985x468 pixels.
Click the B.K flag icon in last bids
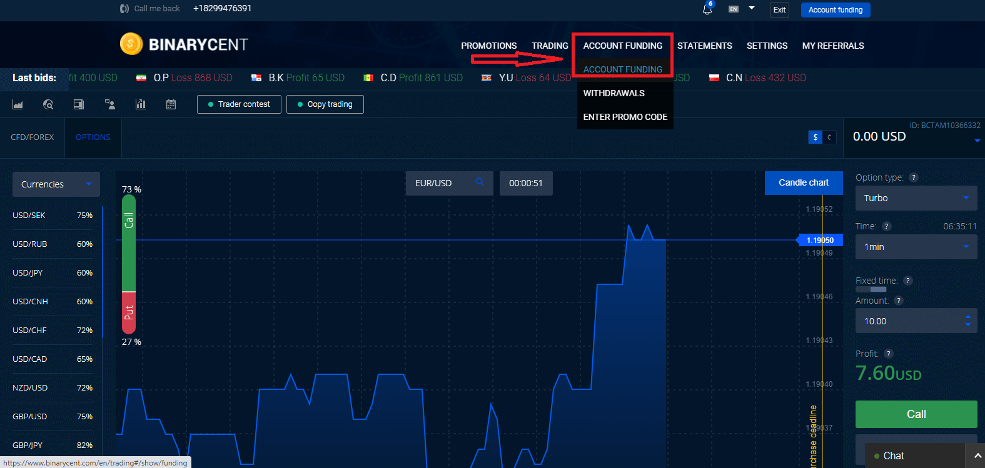click(x=256, y=78)
